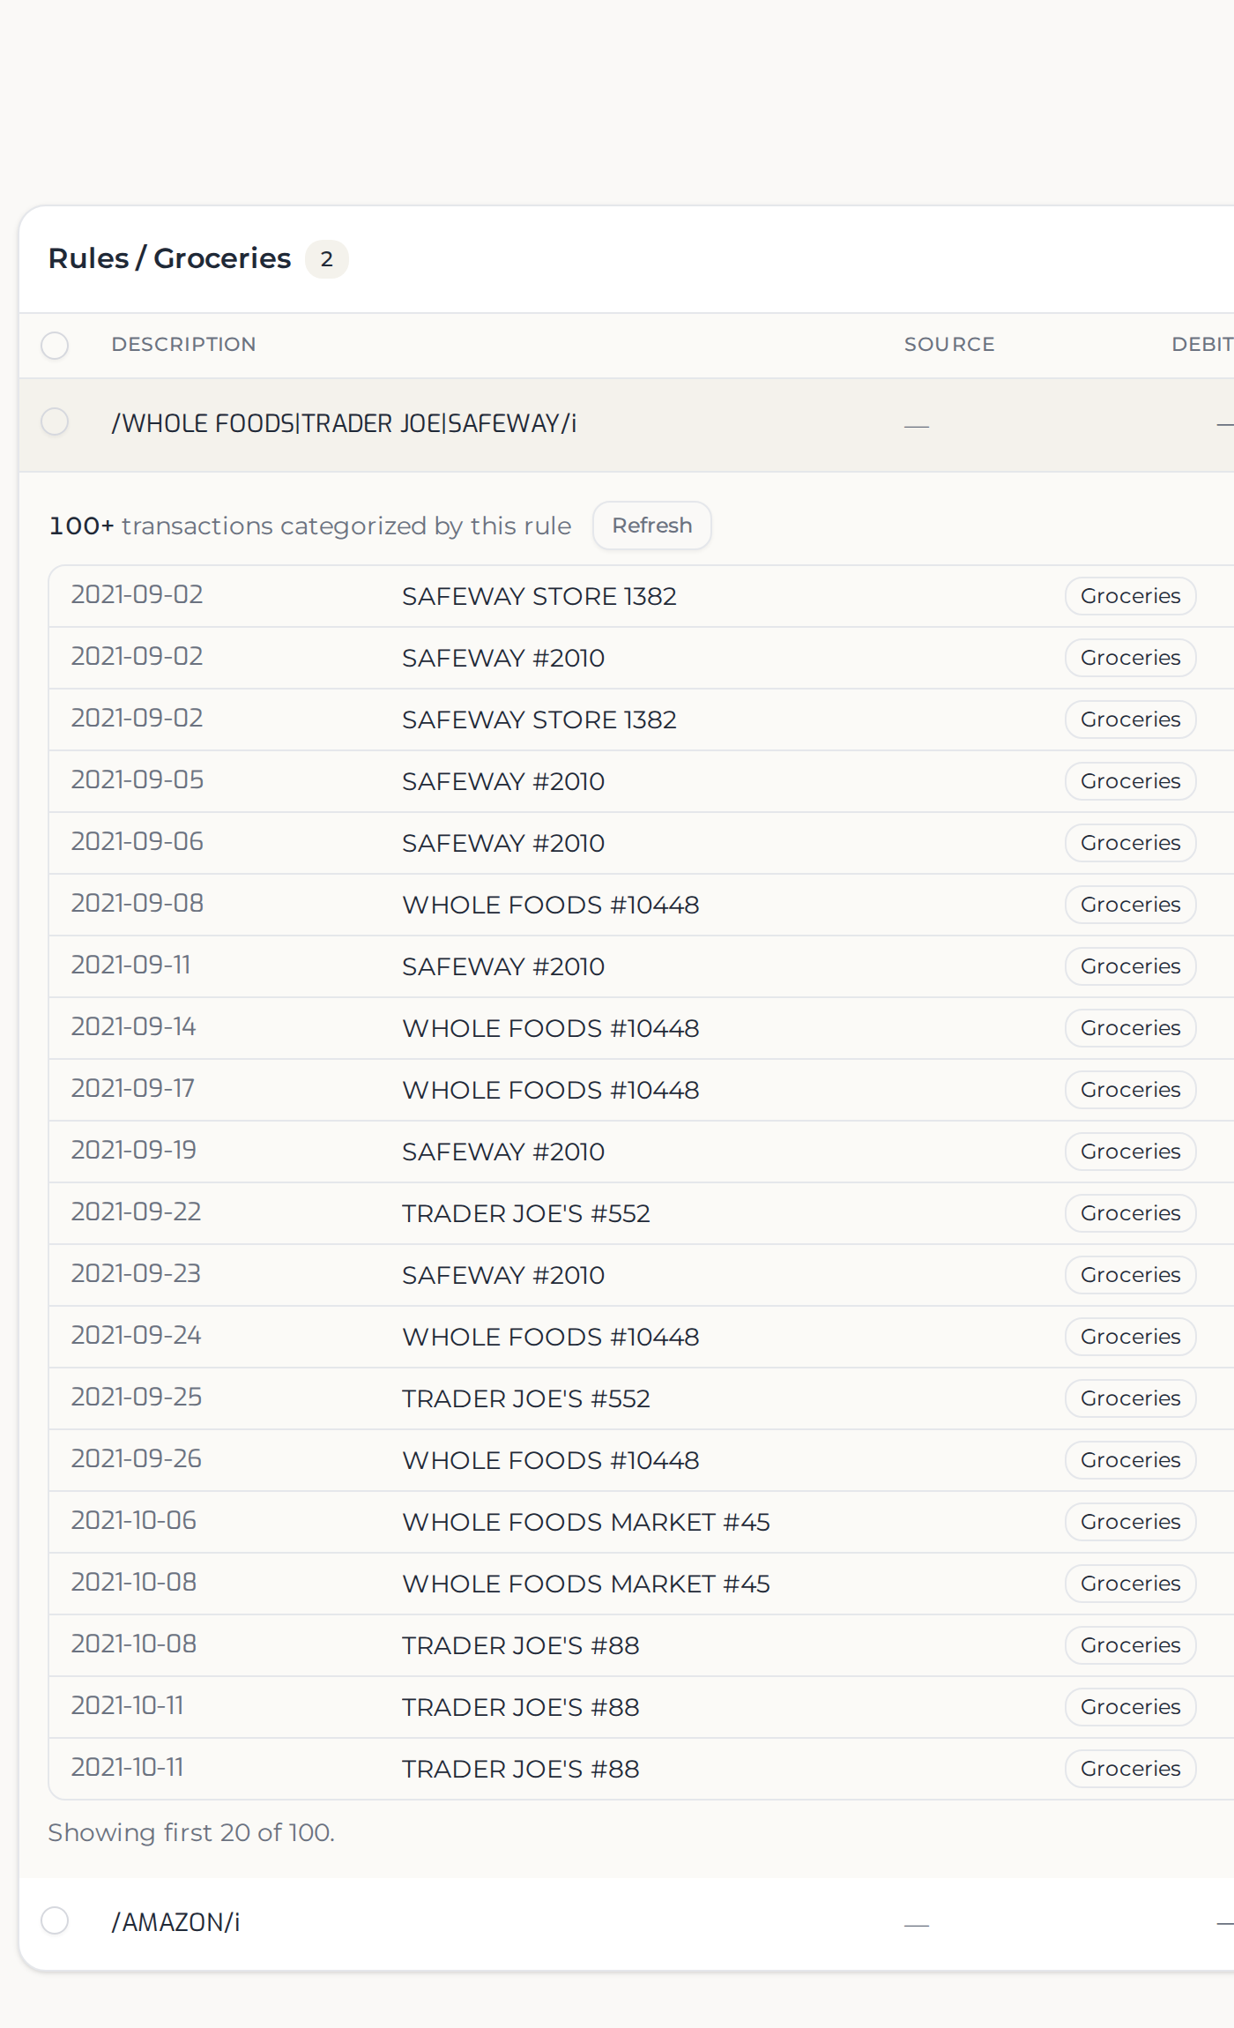This screenshot has width=1234, height=2028.
Task: Click Groceries tag on 2021-09-05 row
Action: click(1130, 781)
